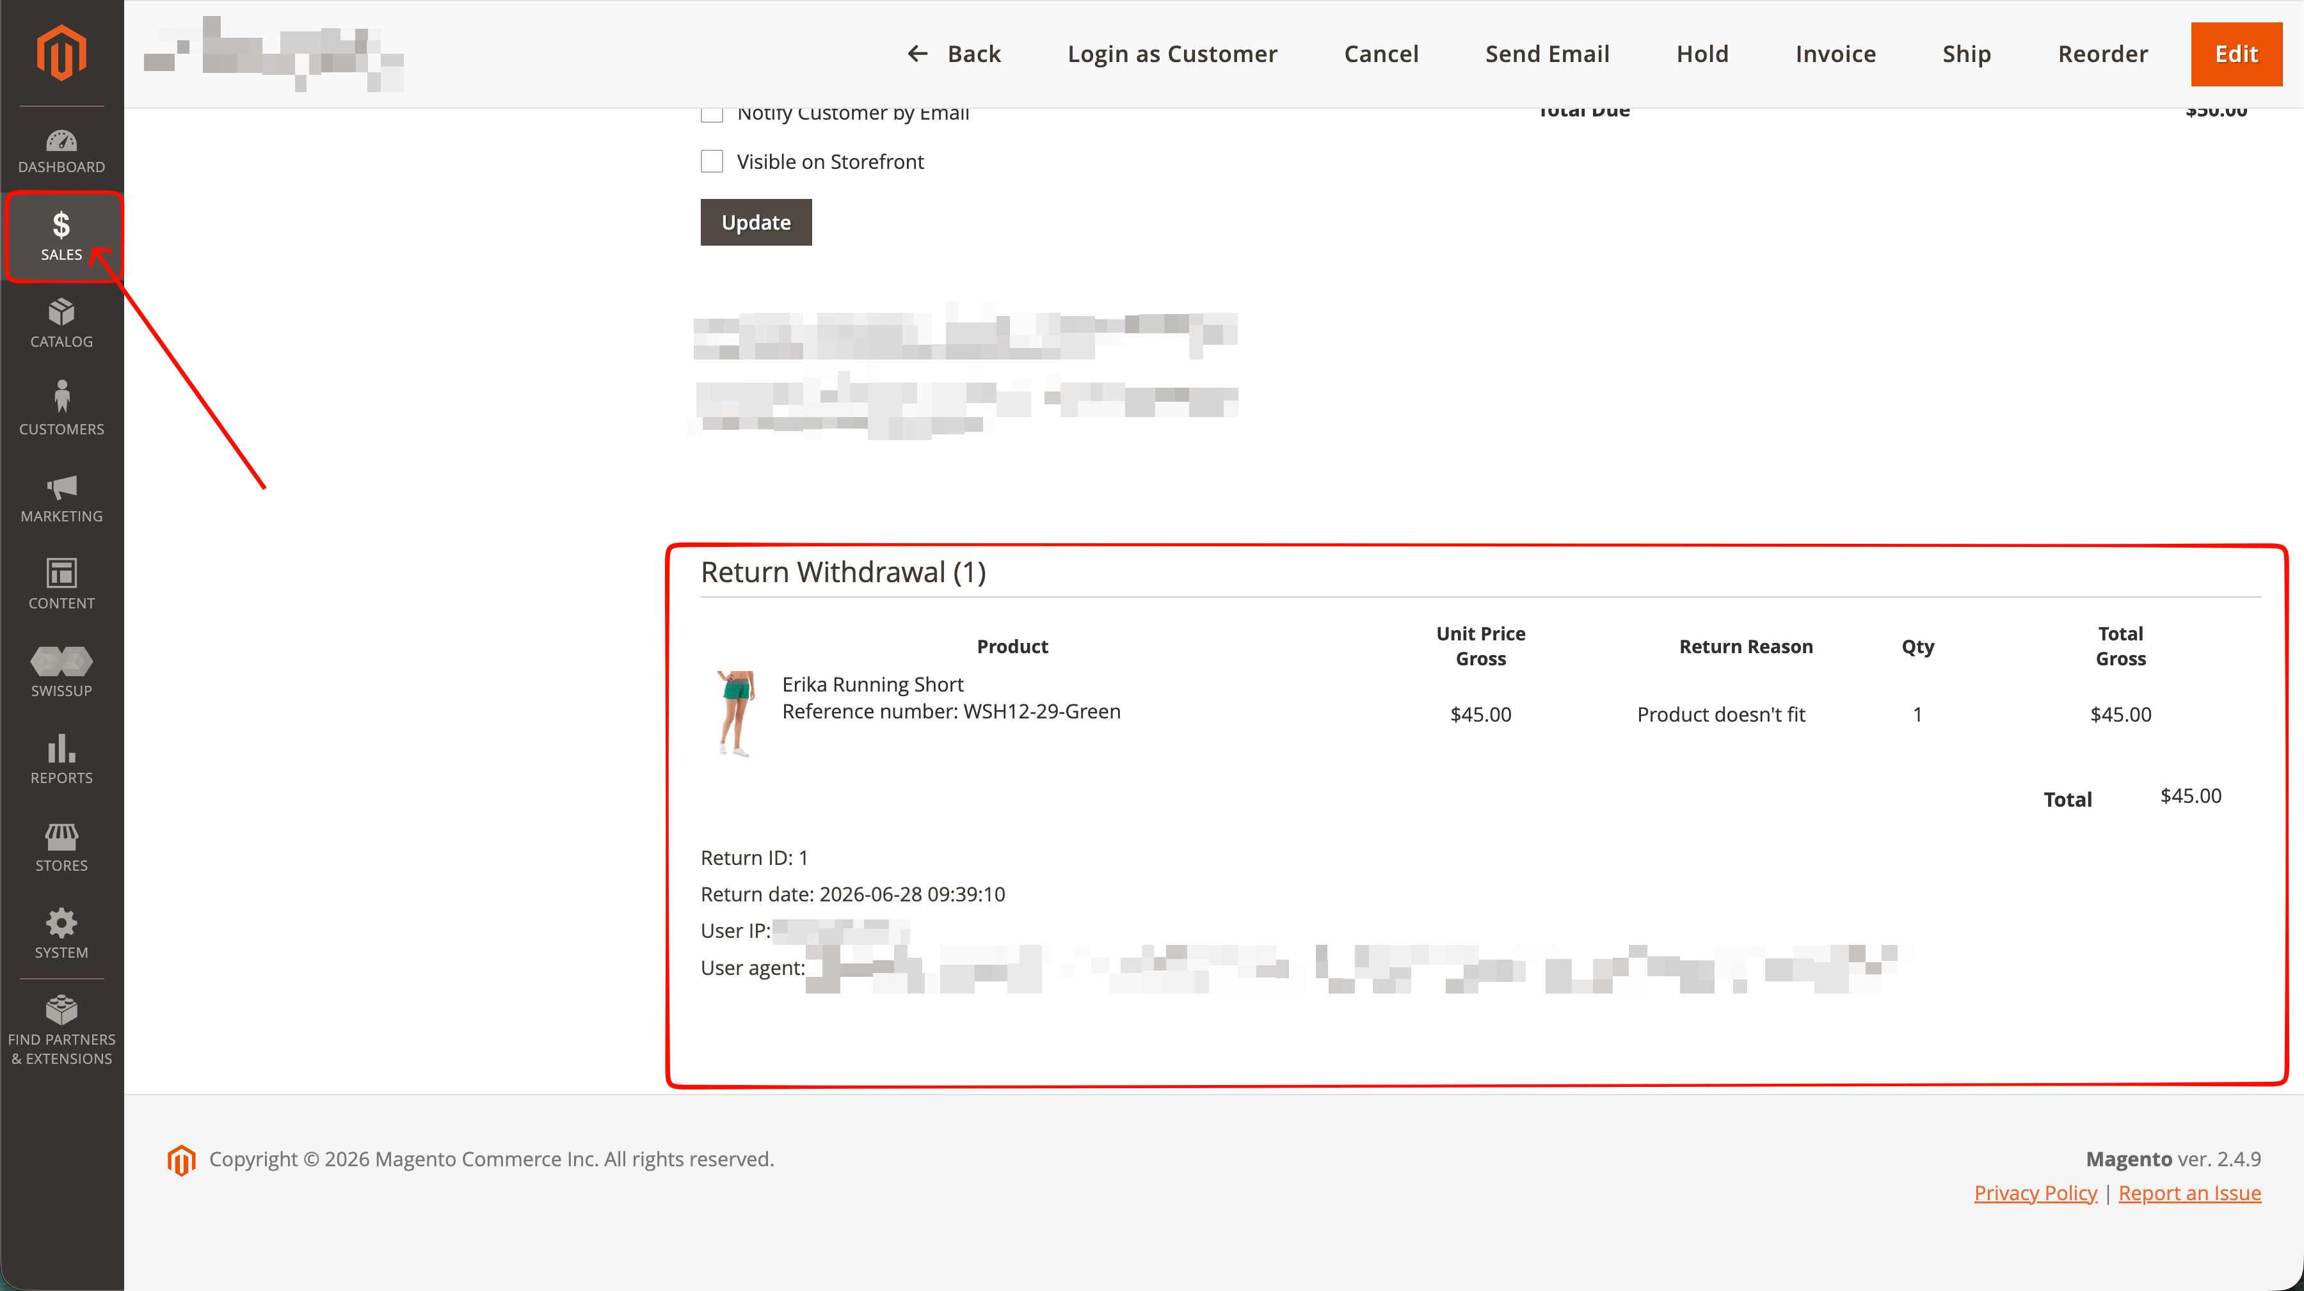2304x1291 pixels.
Task: Click the User agent label
Action: coord(752,969)
